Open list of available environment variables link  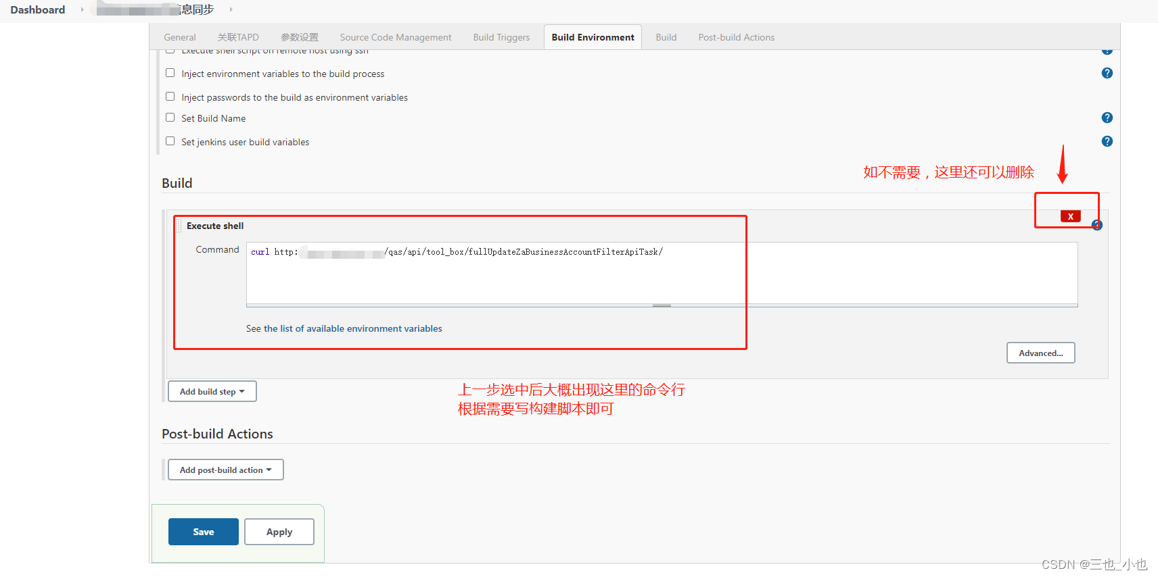point(353,328)
